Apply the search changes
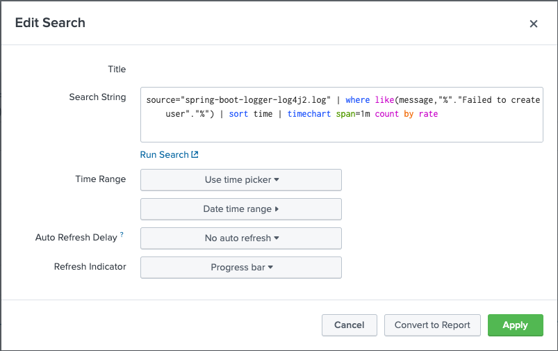Image resolution: width=558 pixels, height=351 pixels. [515, 325]
